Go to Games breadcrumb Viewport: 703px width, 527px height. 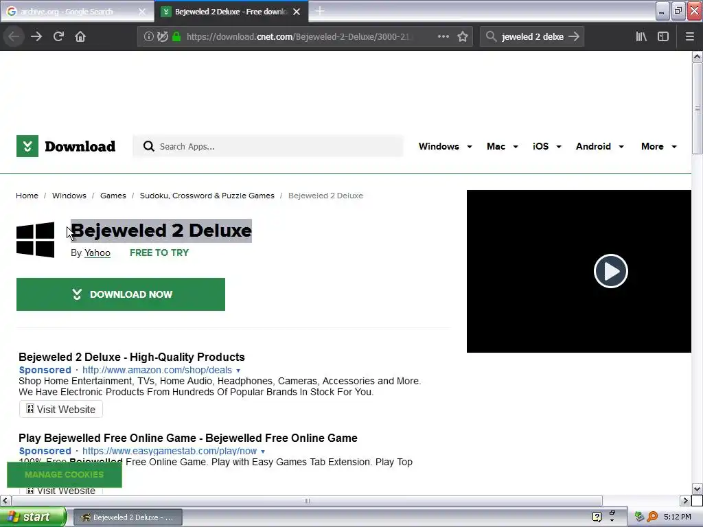pyautogui.click(x=113, y=196)
